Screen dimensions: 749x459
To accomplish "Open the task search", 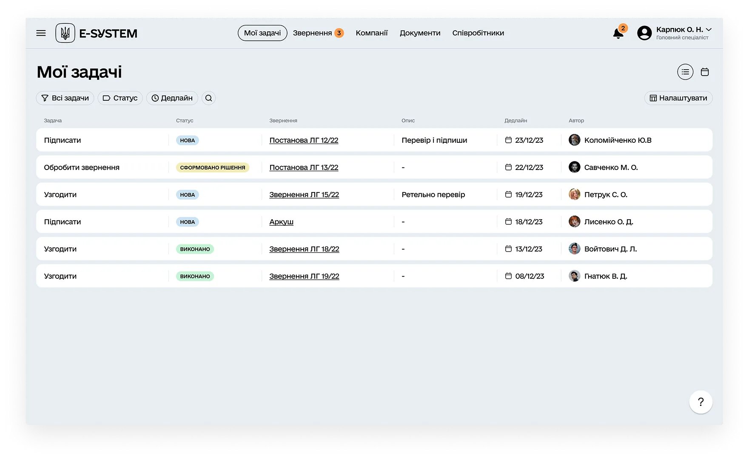I will click(x=208, y=98).
